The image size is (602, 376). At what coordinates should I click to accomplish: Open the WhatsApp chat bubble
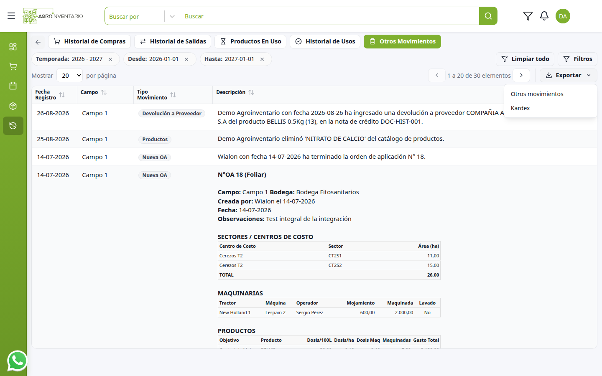[17, 361]
